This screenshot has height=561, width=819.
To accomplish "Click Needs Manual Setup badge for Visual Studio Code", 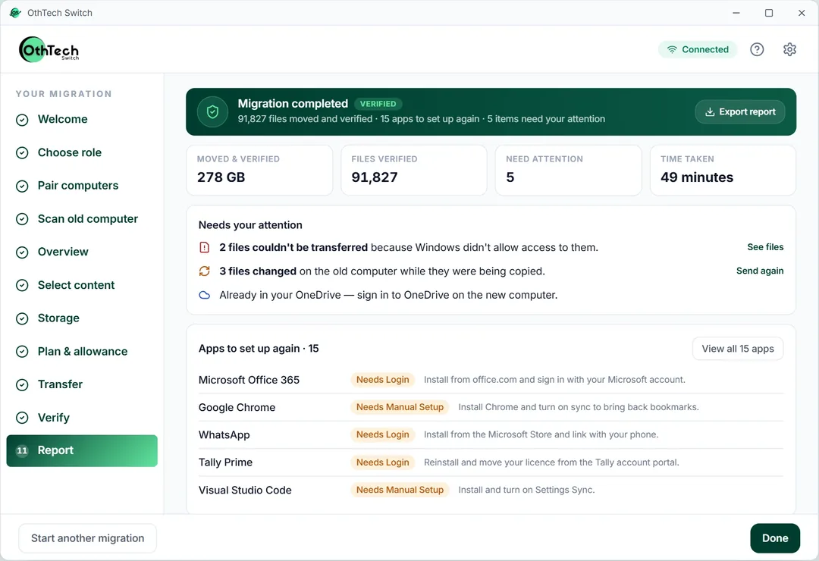I will [x=400, y=490].
